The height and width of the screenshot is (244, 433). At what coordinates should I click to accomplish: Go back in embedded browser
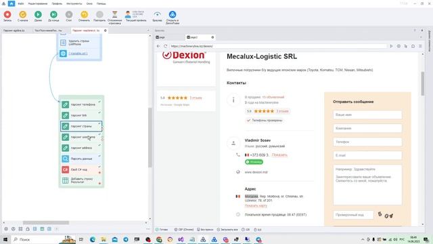tap(158, 46)
